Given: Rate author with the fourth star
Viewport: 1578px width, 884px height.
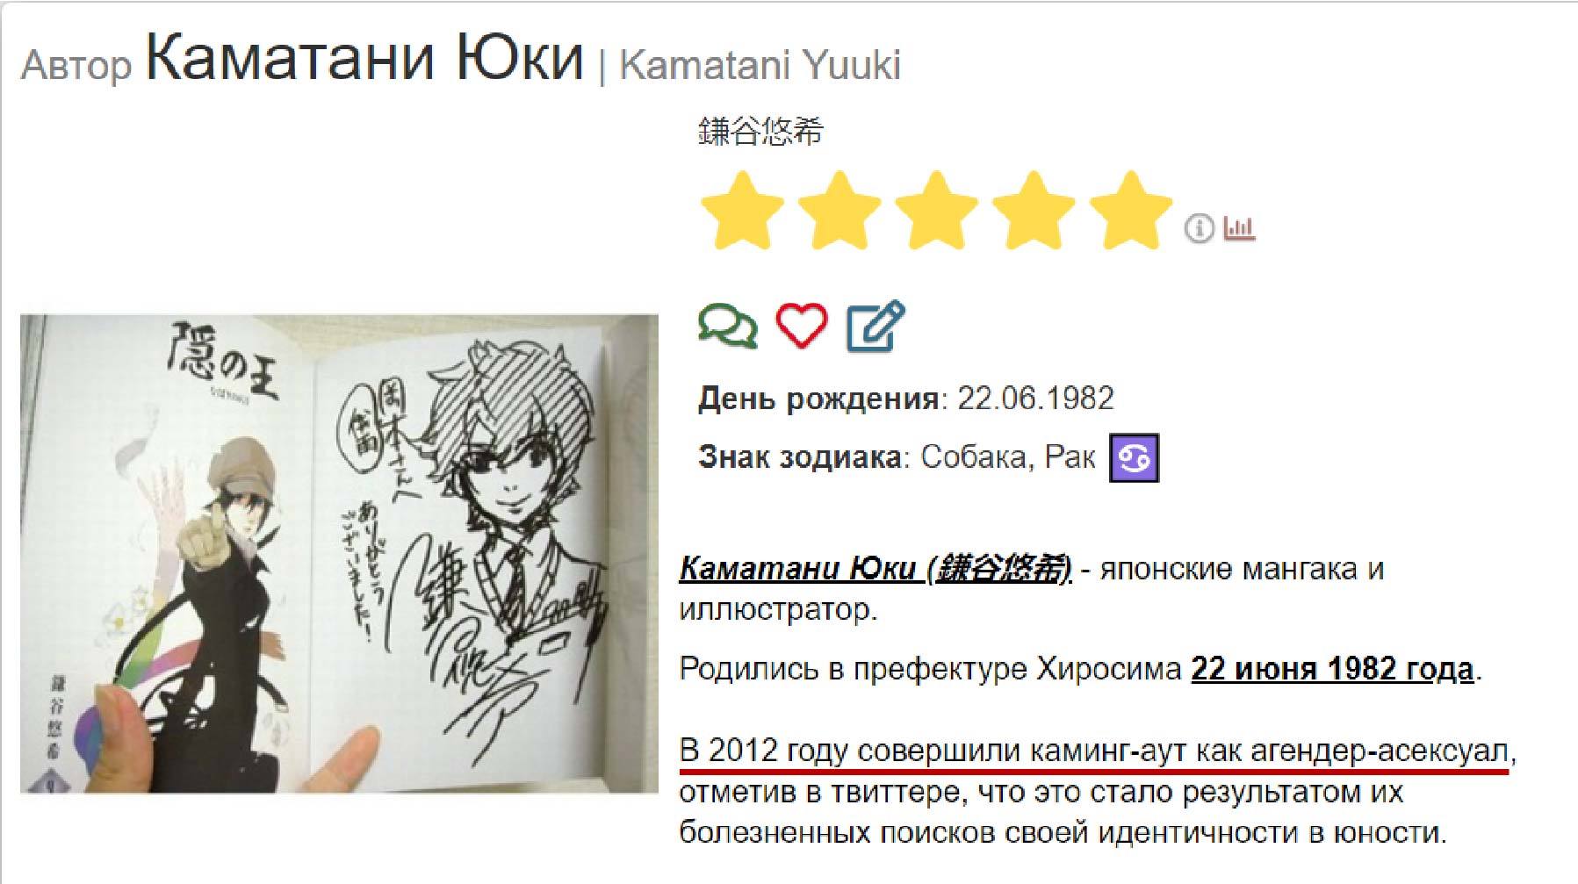Looking at the screenshot, I should tap(1034, 209).
